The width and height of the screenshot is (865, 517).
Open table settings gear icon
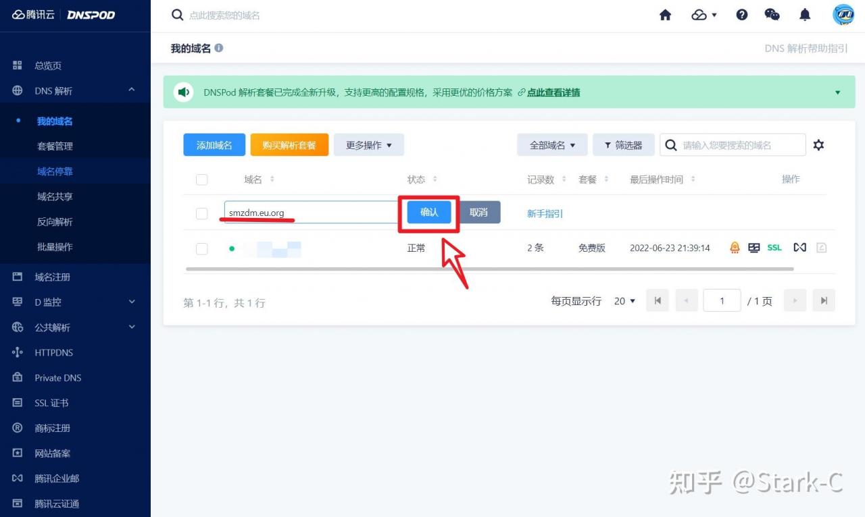(x=818, y=145)
